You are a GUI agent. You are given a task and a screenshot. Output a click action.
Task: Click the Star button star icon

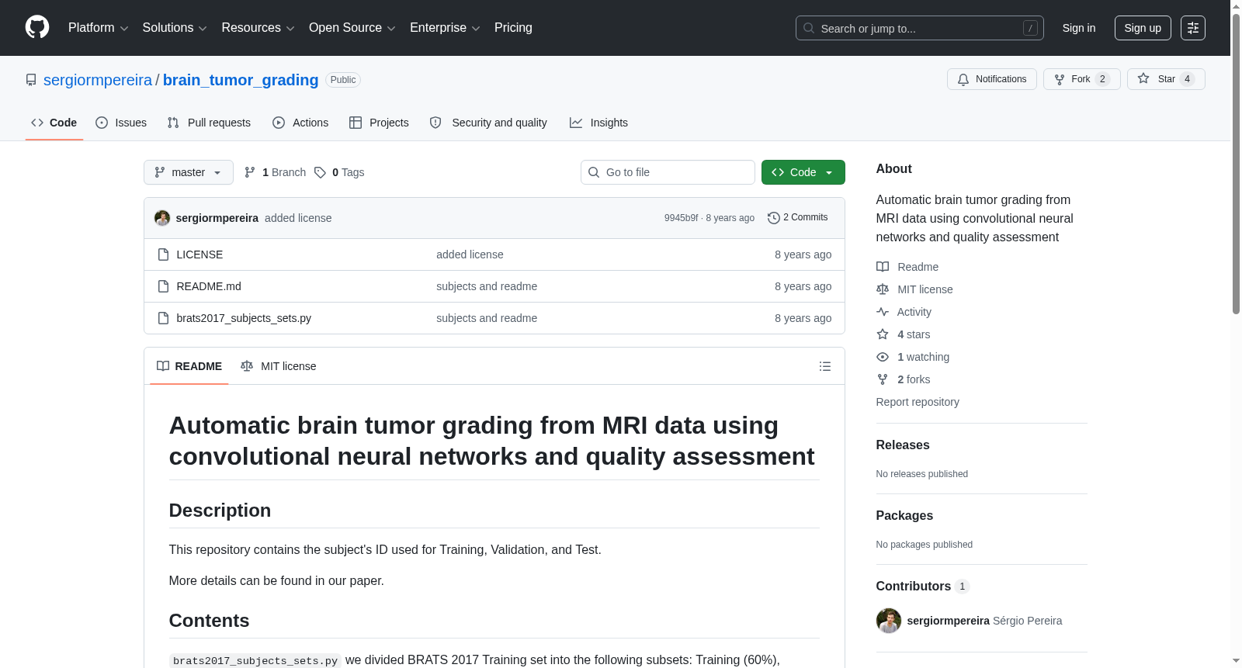[1143, 78]
